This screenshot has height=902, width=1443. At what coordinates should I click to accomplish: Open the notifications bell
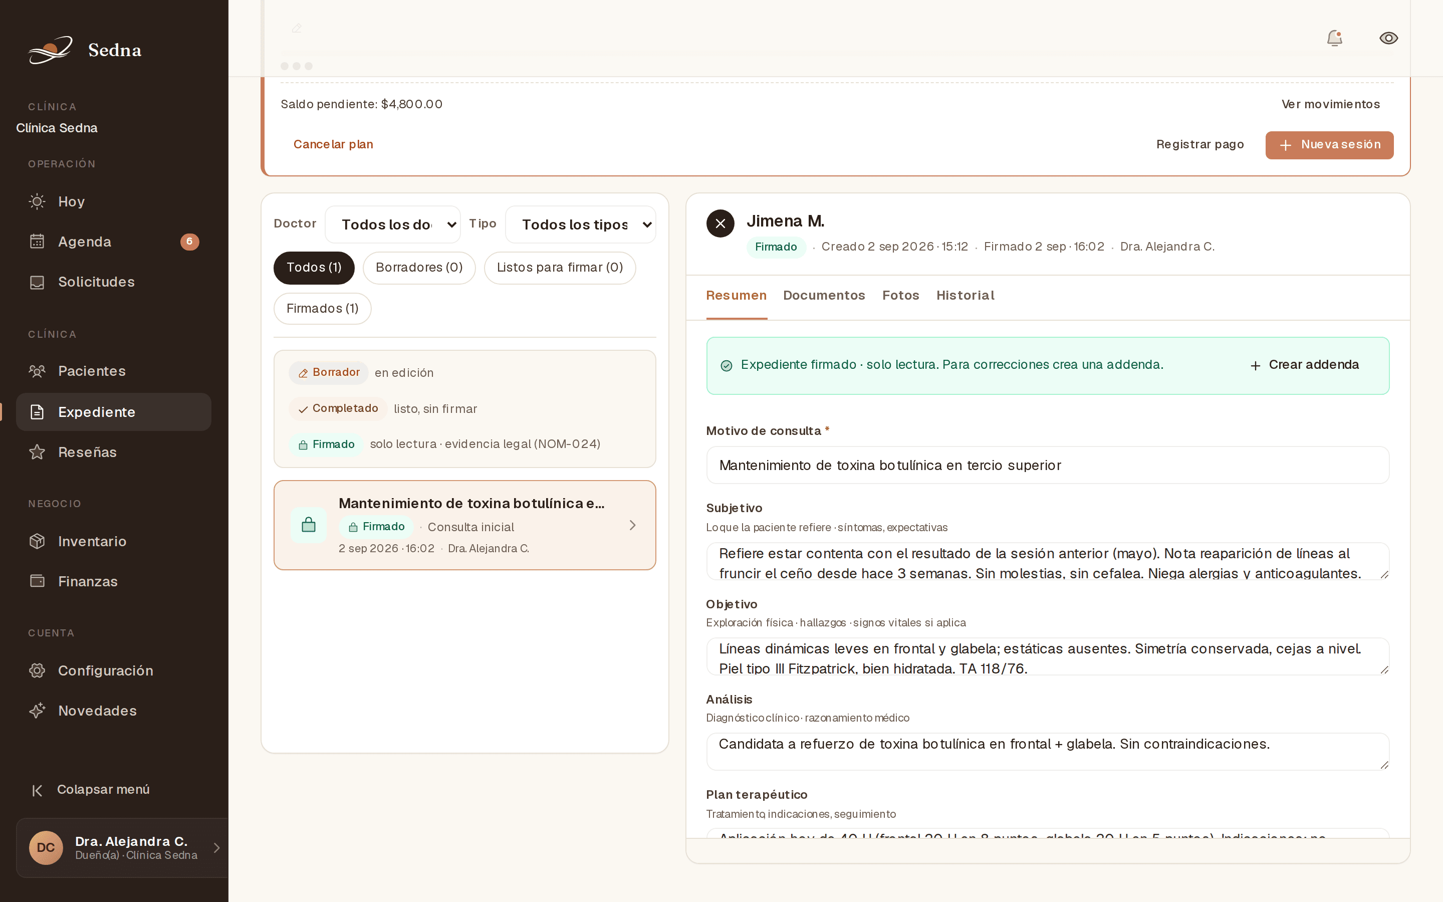pyautogui.click(x=1334, y=38)
